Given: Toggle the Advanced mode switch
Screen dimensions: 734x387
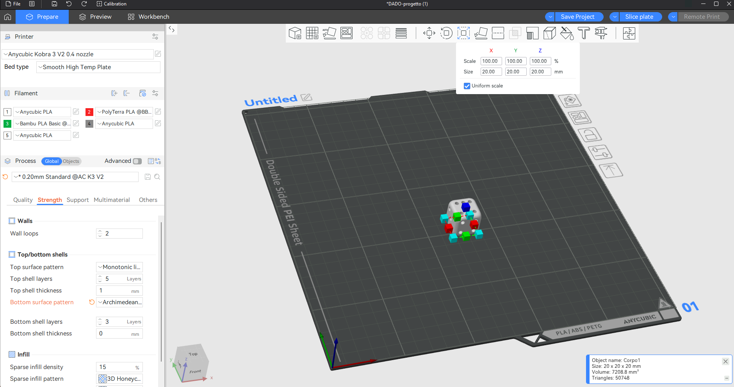Looking at the screenshot, I should [137, 161].
